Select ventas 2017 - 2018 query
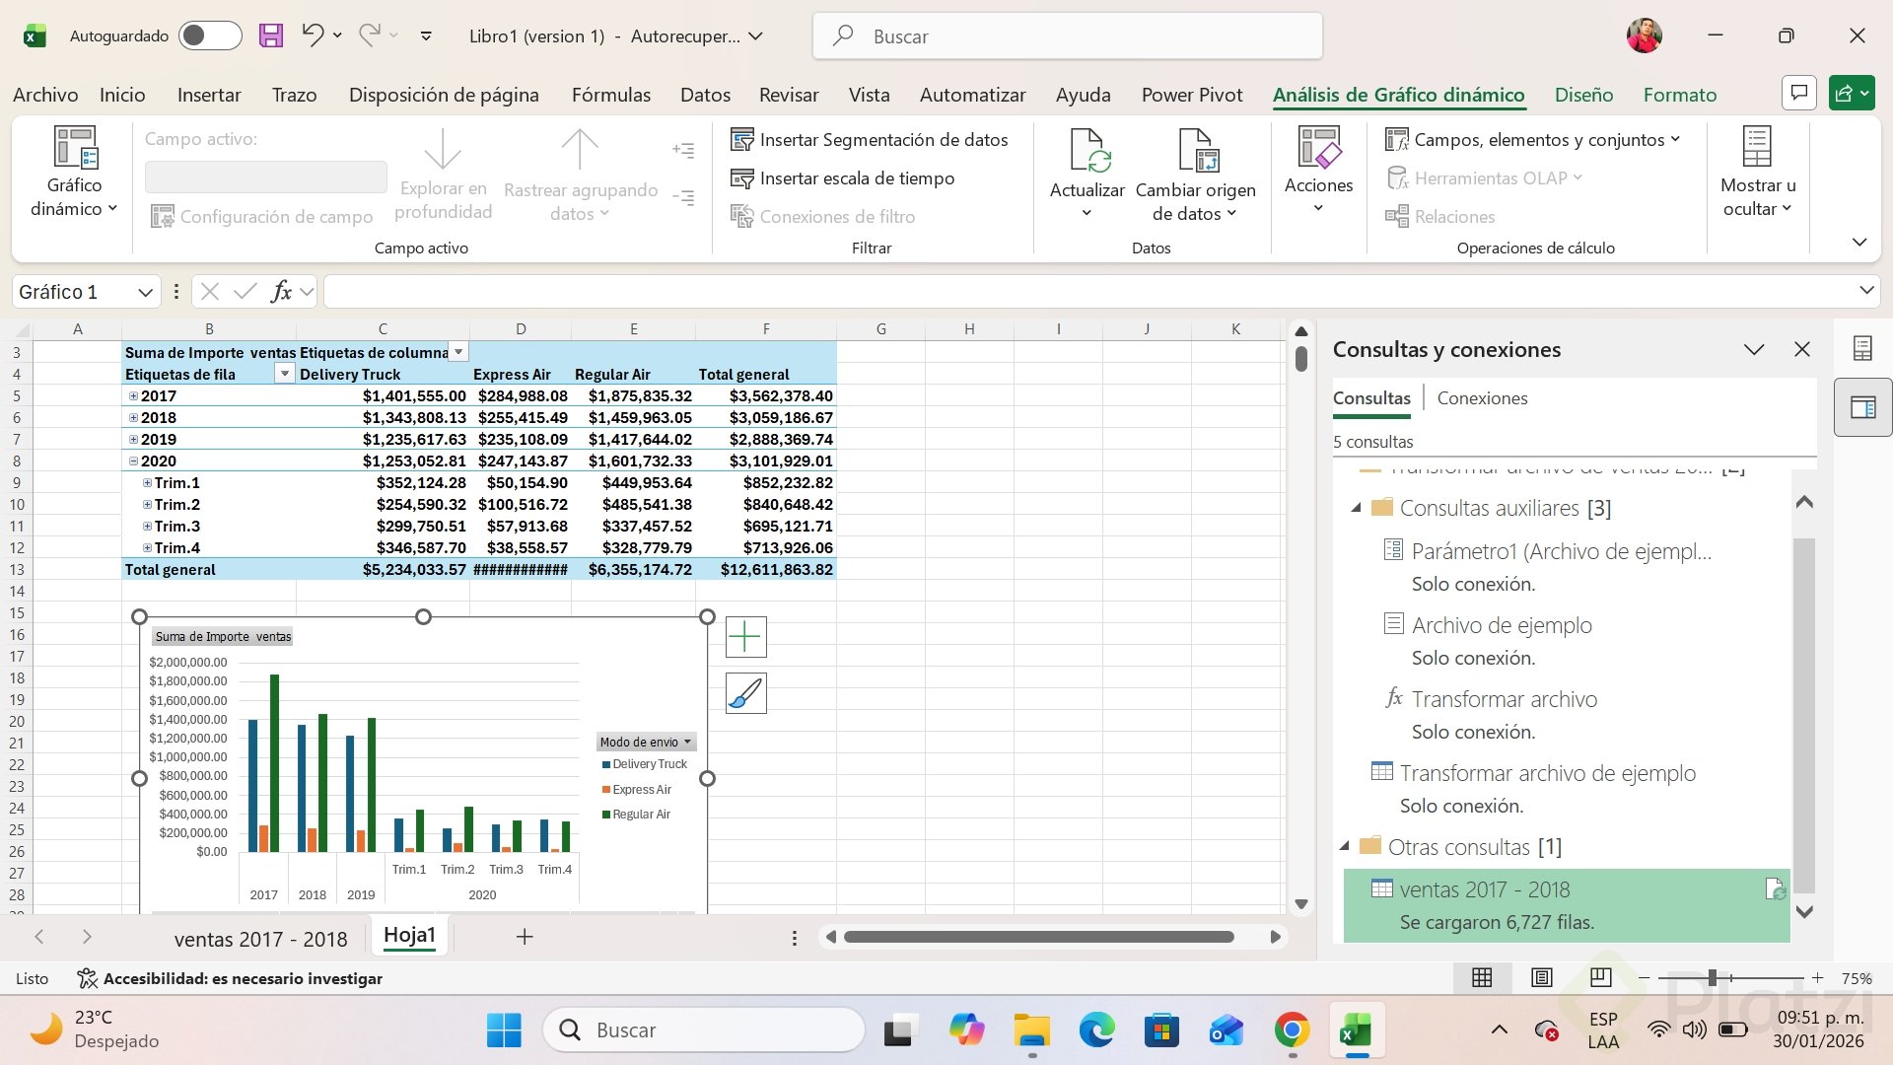The width and height of the screenshot is (1893, 1065). point(1484,889)
